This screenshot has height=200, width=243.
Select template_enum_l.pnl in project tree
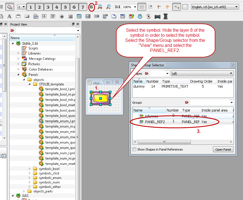60,121
